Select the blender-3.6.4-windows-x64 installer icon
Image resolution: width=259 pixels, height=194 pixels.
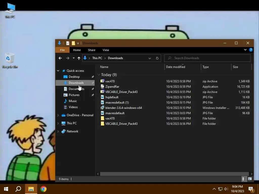pyautogui.click(x=102, y=108)
